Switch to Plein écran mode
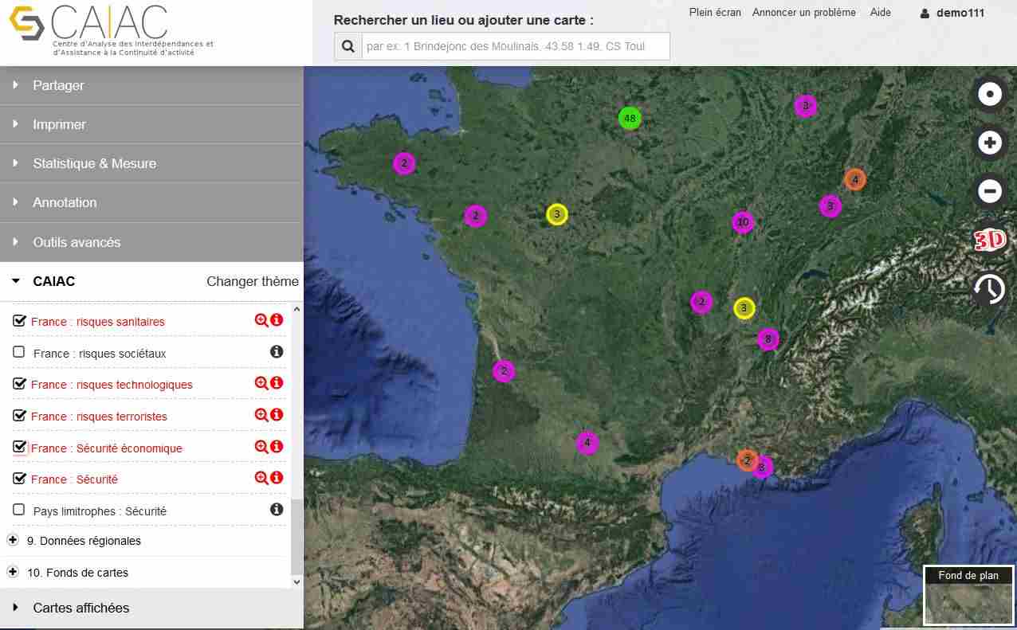Image resolution: width=1017 pixels, height=630 pixels. click(x=714, y=13)
